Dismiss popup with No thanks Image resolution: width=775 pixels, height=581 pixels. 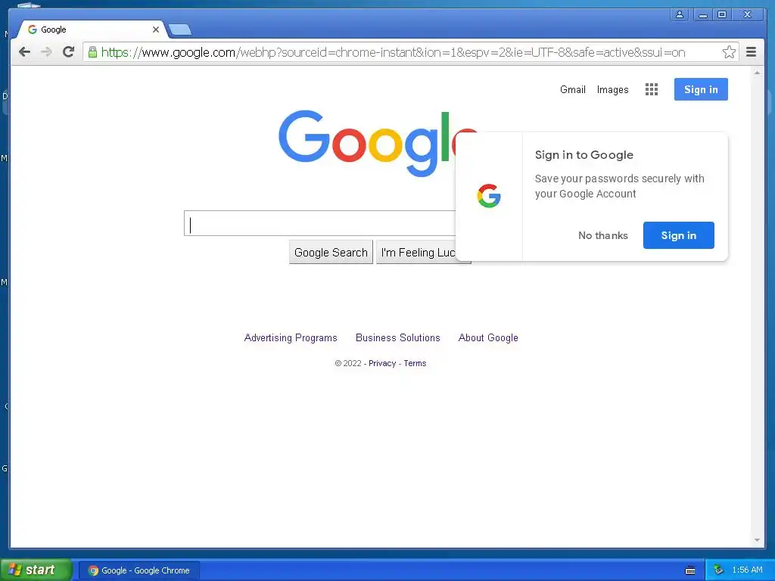(603, 236)
